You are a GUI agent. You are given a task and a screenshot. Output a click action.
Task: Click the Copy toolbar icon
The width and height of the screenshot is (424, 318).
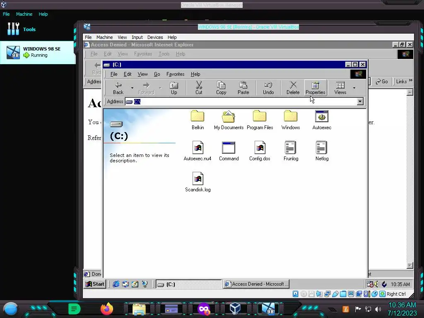tap(221, 88)
